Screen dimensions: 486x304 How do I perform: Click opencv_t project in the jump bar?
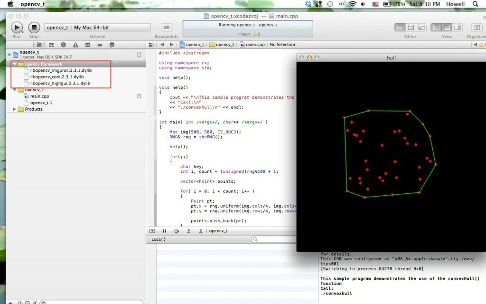[192, 45]
